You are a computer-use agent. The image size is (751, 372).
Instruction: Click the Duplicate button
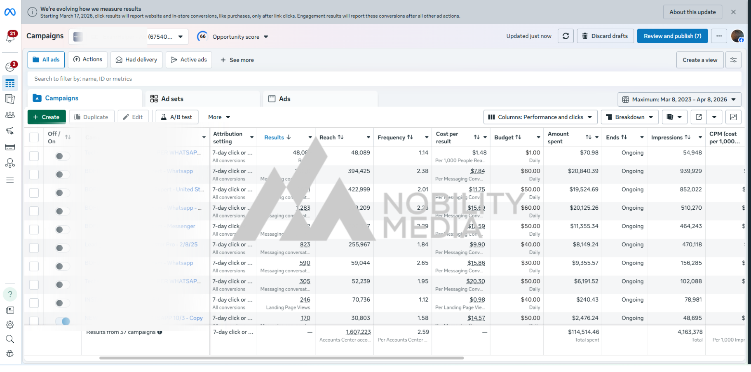coord(91,117)
